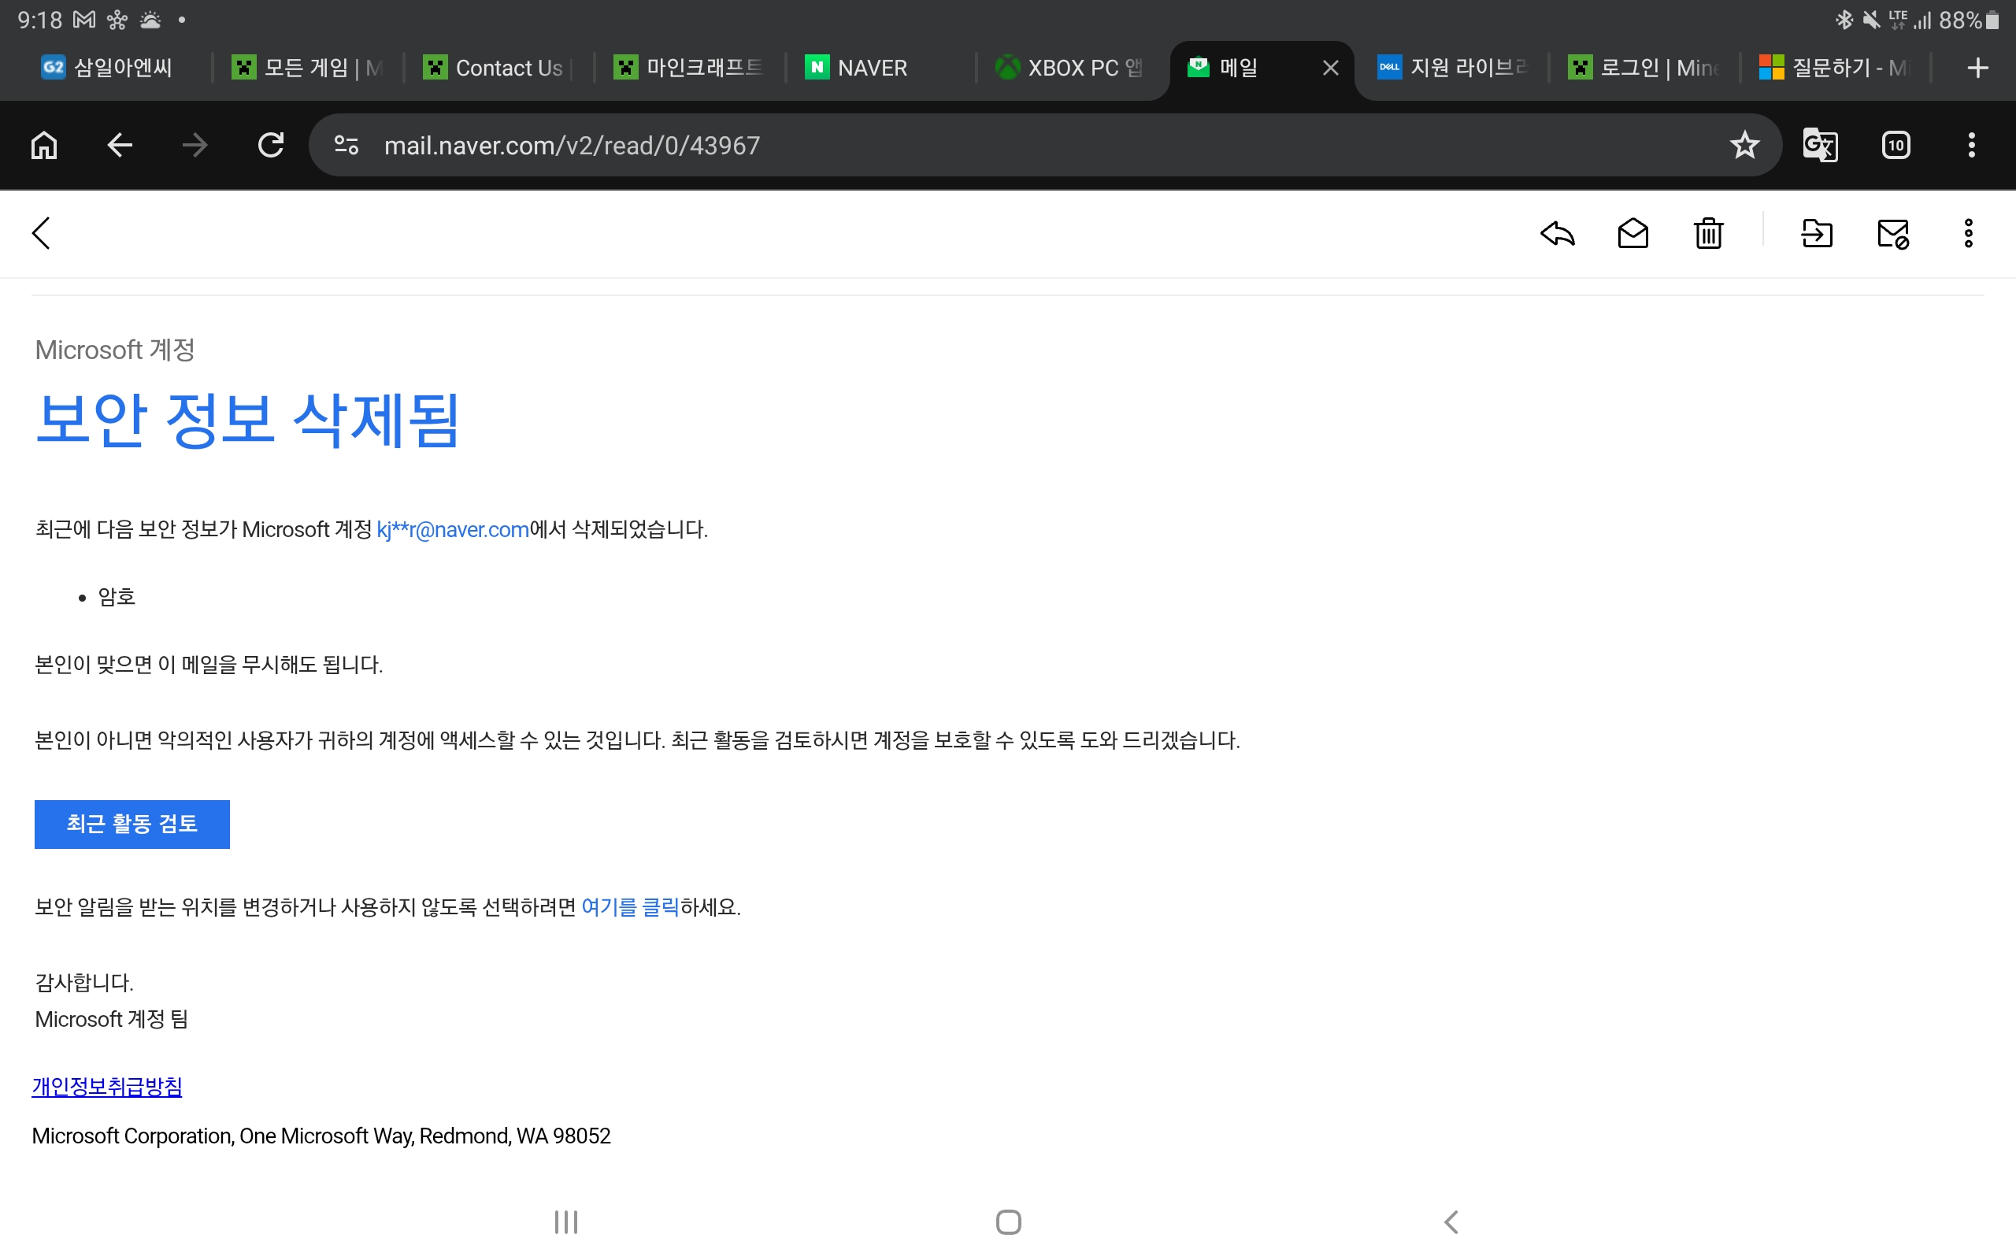Open Google Translate icon
2016x1260 pixels.
click(1820, 145)
